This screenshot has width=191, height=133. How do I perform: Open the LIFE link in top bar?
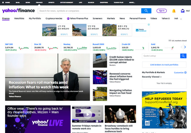(x=81, y=2)
